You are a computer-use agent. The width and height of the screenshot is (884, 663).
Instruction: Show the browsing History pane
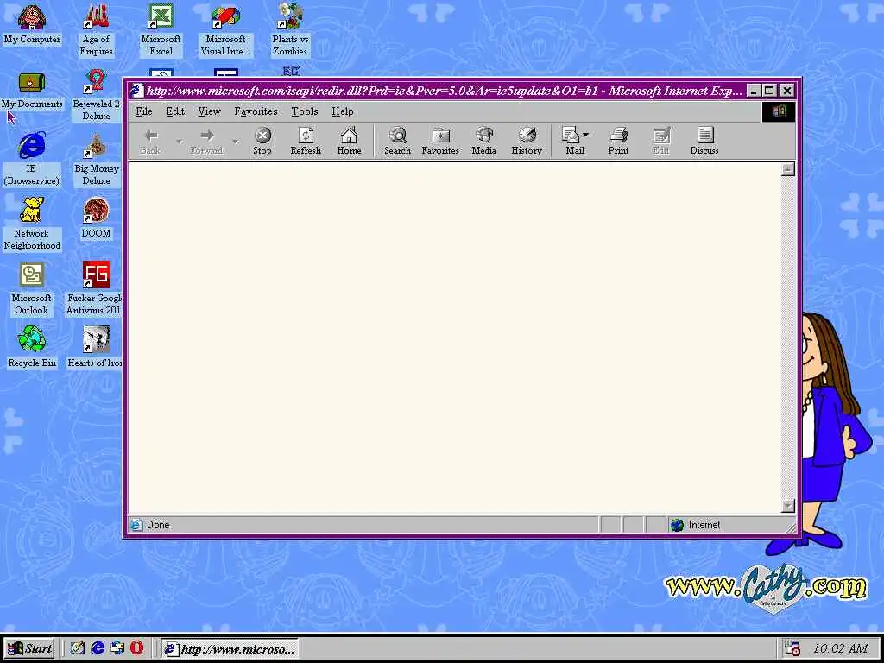[527, 141]
